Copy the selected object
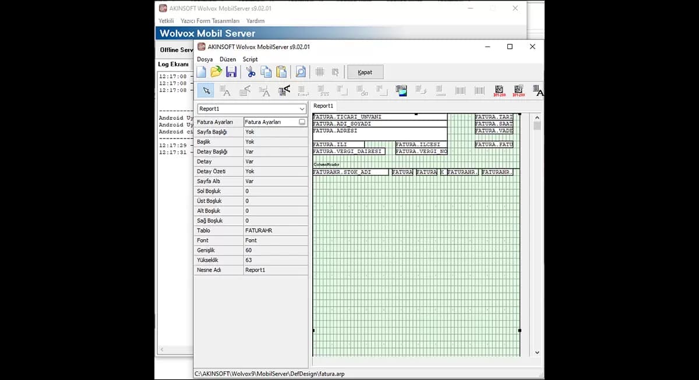This screenshot has width=699, height=380. coord(266,72)
